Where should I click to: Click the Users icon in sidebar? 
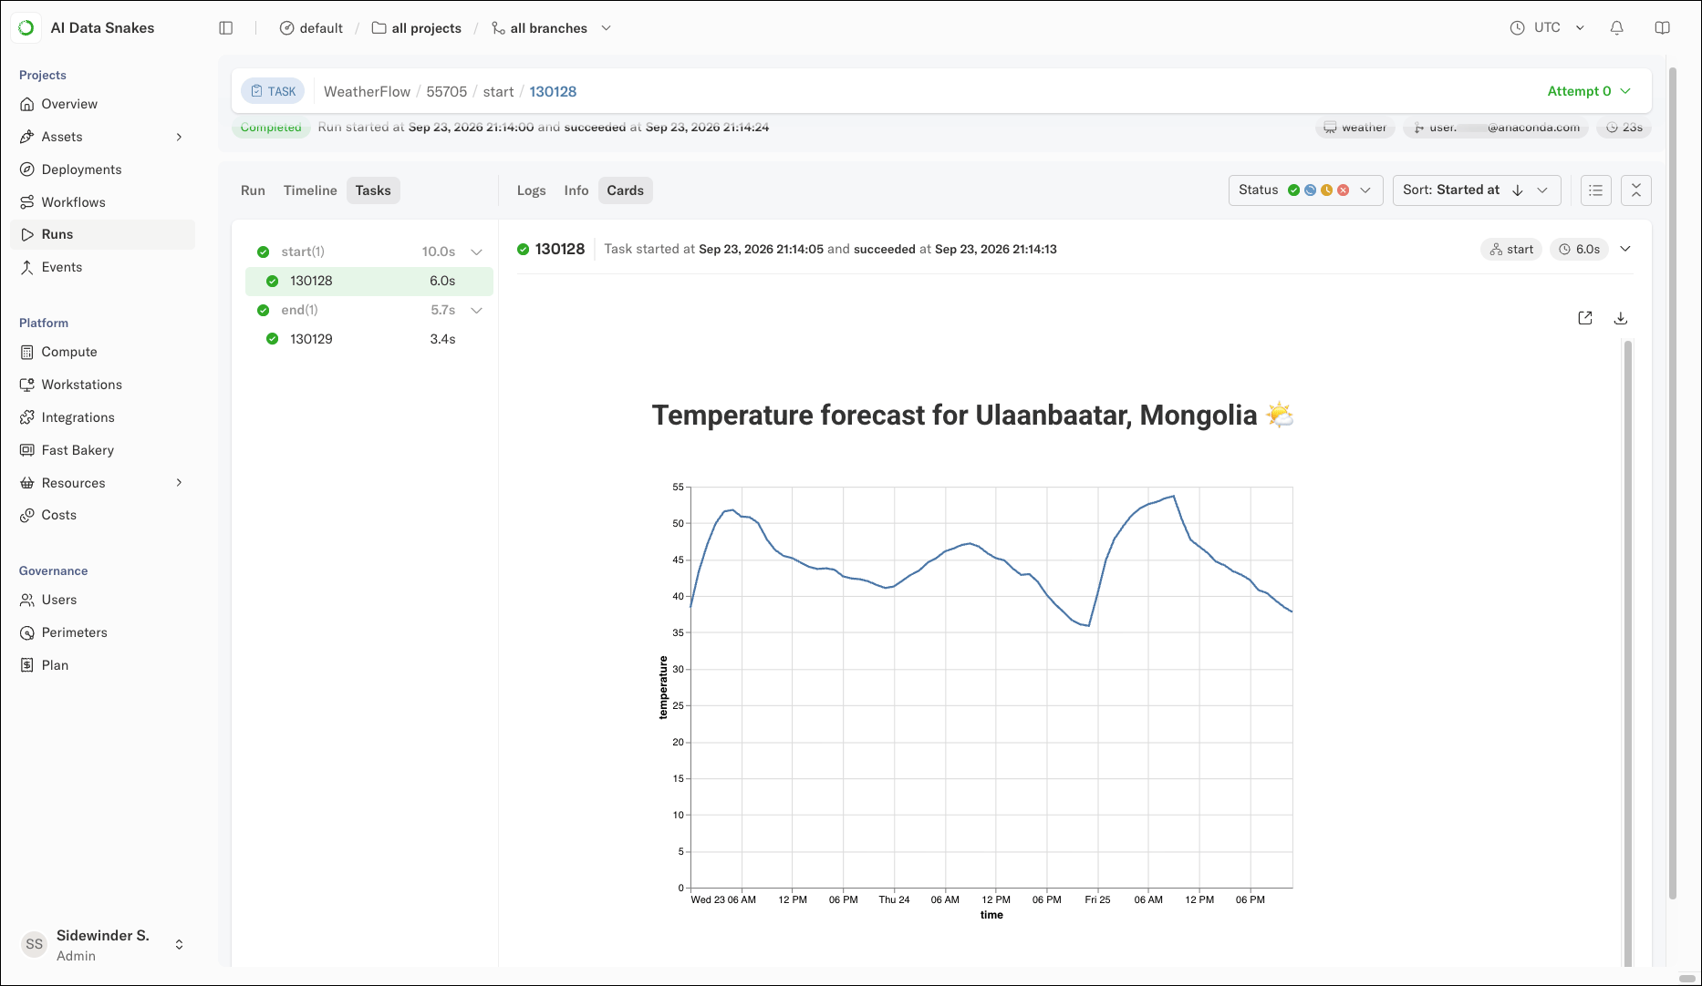[x=27, y=600]
